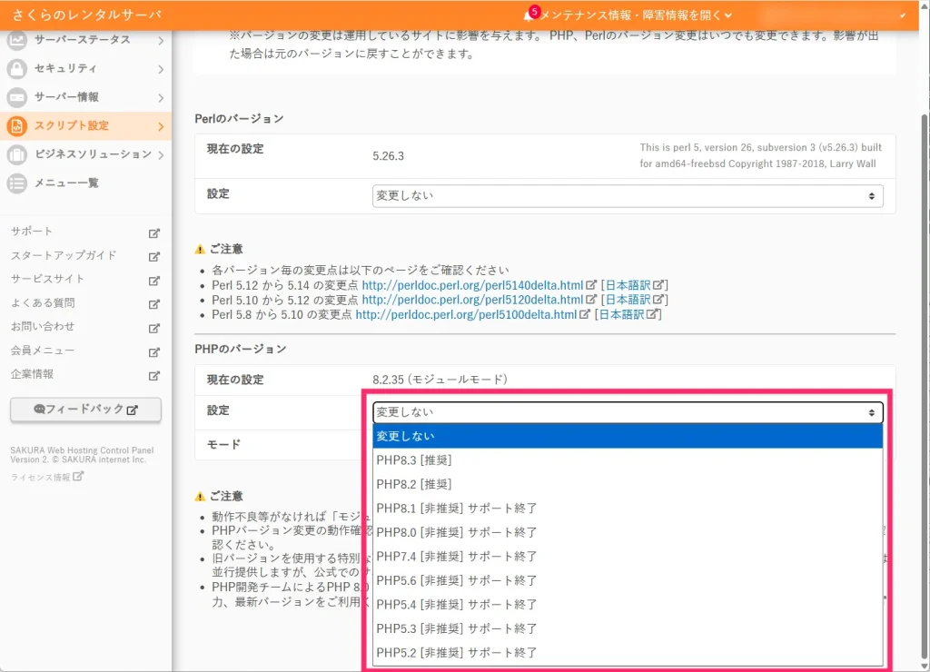Click the Business Solution (ビジネスソリューション) icon
The width and height of the screenshot is (930, 672).
coord(16,154)
